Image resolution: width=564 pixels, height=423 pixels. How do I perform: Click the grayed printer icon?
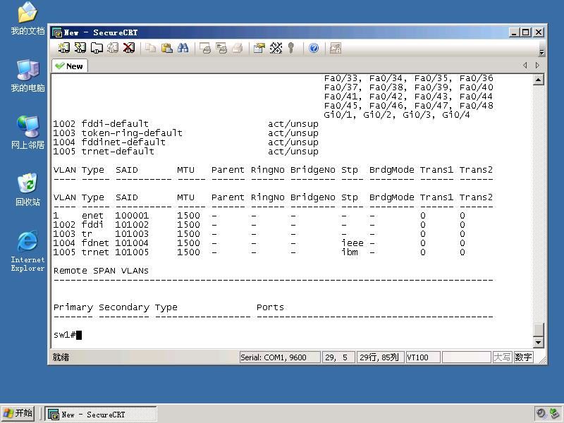coord(238,48)
